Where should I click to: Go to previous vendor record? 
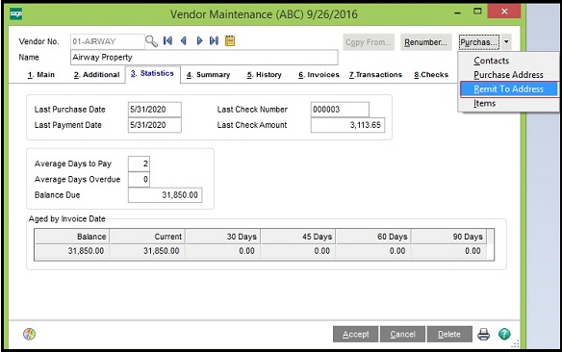click(x=183, y=40)
